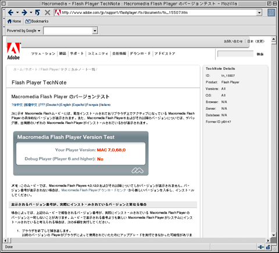Click the online/offline plug icon in status bar

tap(261, 247)
